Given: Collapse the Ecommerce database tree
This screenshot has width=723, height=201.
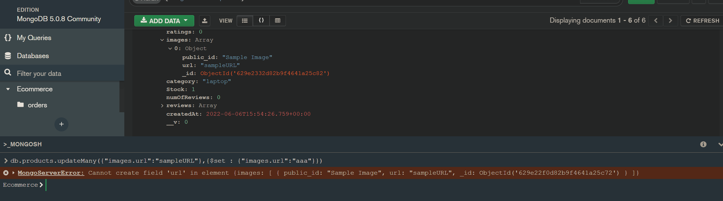Looking at the screenshot, I should pos(8,89).
